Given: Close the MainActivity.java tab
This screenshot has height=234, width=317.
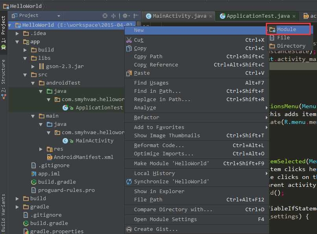Looking at the screenshot, I should [x=211, y=16].
